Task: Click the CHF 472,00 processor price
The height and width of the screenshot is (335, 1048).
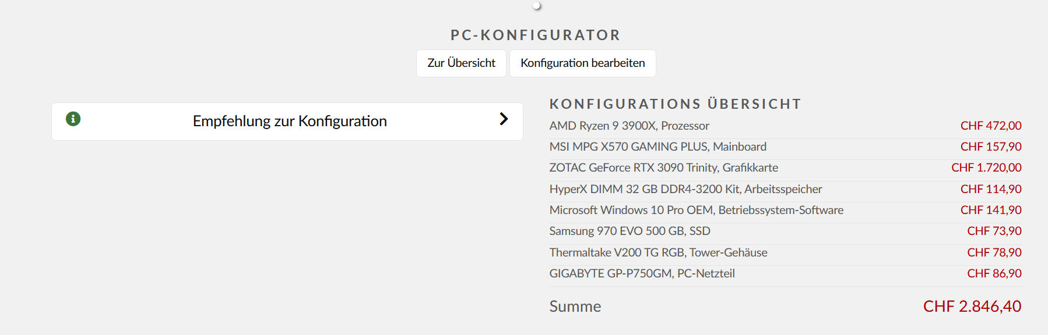Action: [x=991, y=126]
